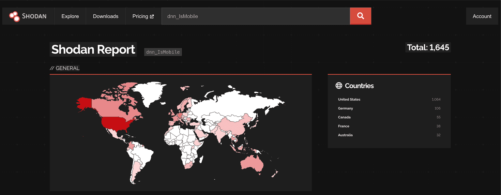The image size is (501, 195).
Task: Click the Total: 1,645 label
Action: point(428,48)
